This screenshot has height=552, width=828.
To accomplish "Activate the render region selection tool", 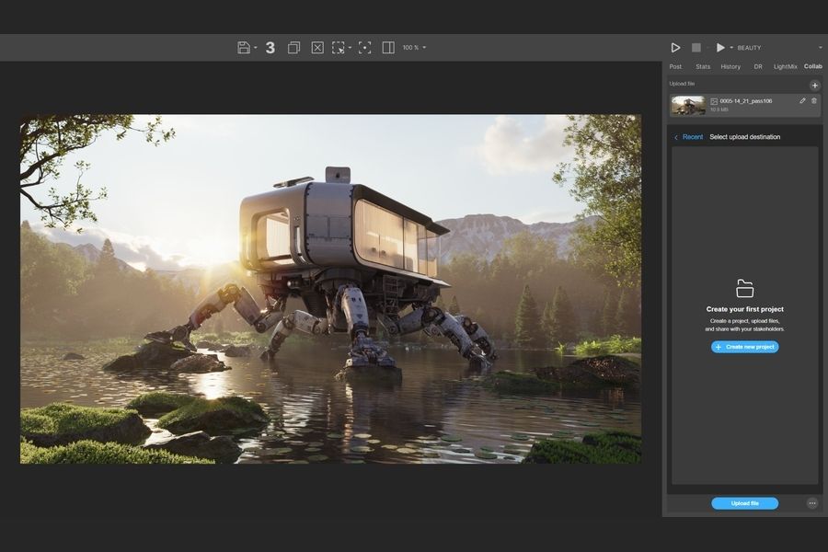I will tap(338, 48).
